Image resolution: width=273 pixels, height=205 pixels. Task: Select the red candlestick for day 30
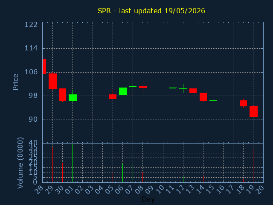point(63,94)
